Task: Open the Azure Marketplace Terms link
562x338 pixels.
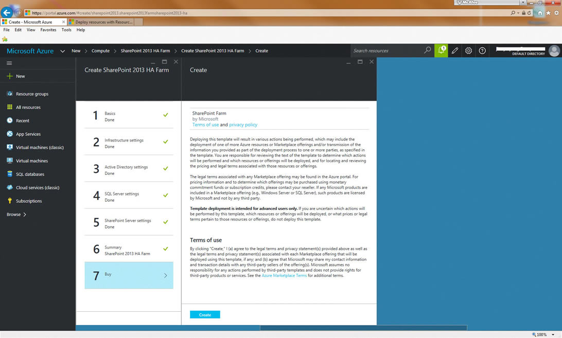Action: (x=284, y=276)
